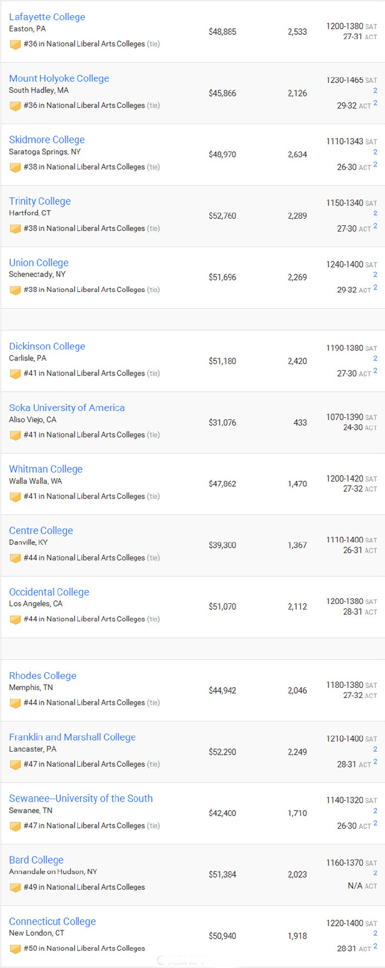Screen dimensions: 385x968
Task: Open Sewanee--University of the South link
Action: tap(81, 799)
